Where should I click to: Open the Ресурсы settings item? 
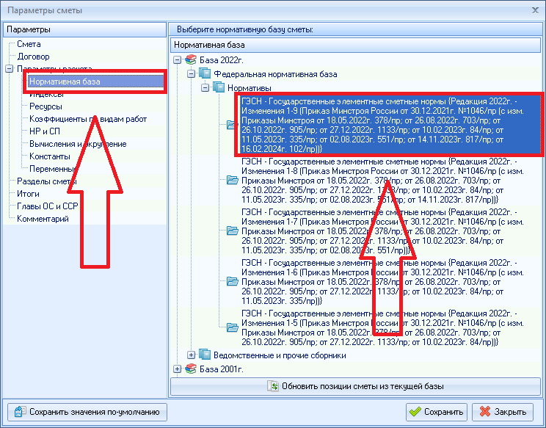tap(45, 106)
